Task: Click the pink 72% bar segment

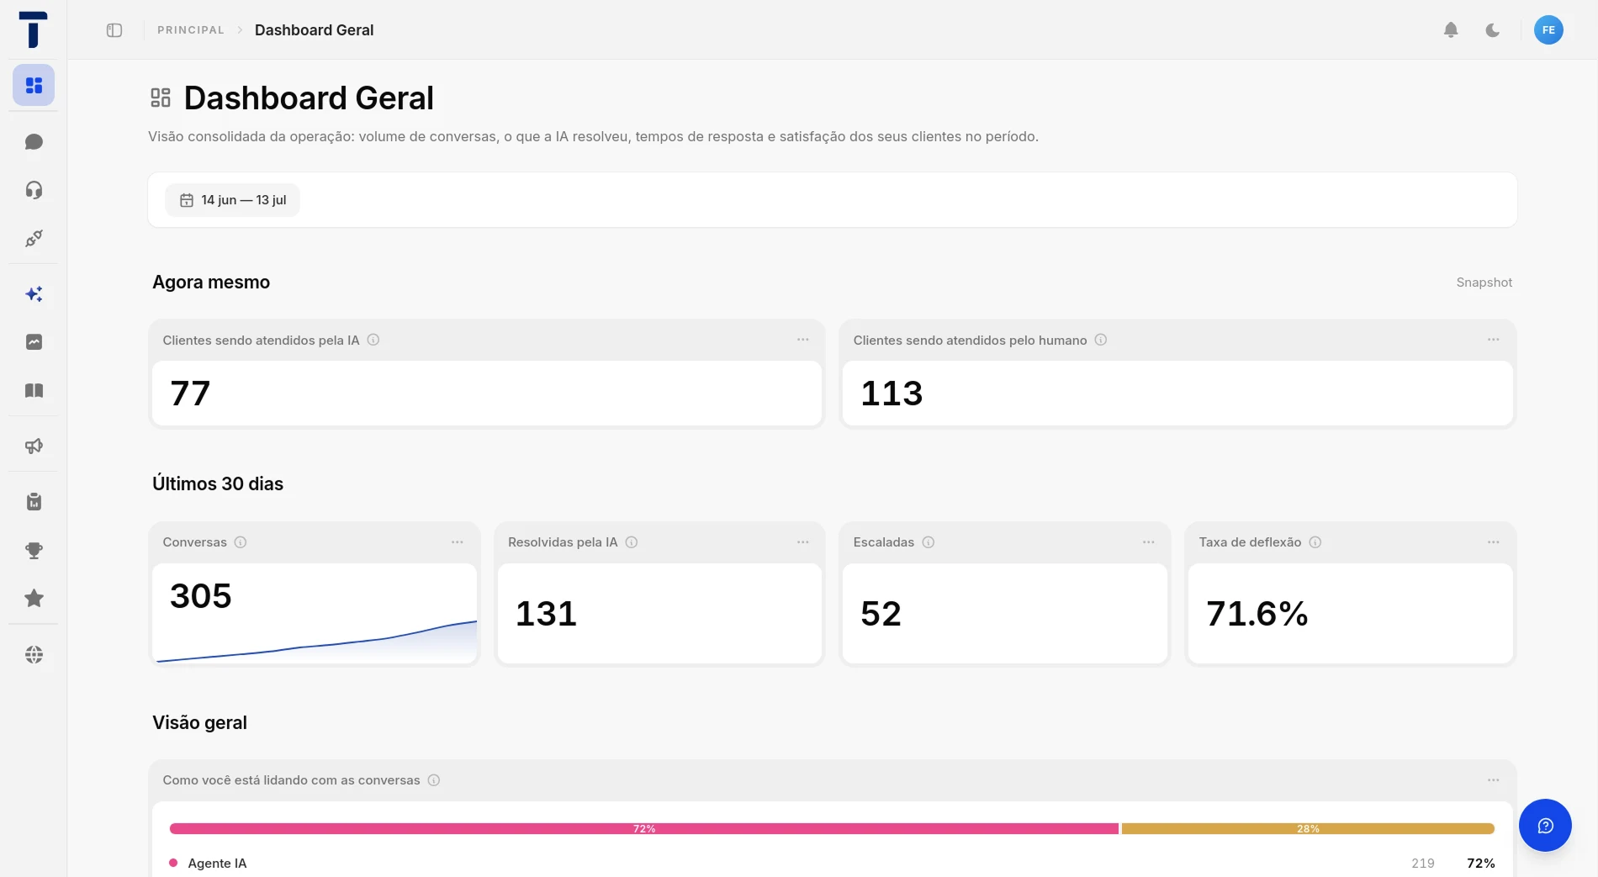Action: tap(644, 829)
